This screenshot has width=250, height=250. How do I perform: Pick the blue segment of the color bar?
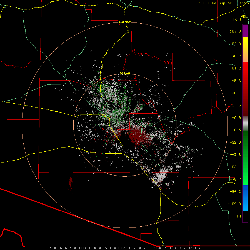point(245,198)
